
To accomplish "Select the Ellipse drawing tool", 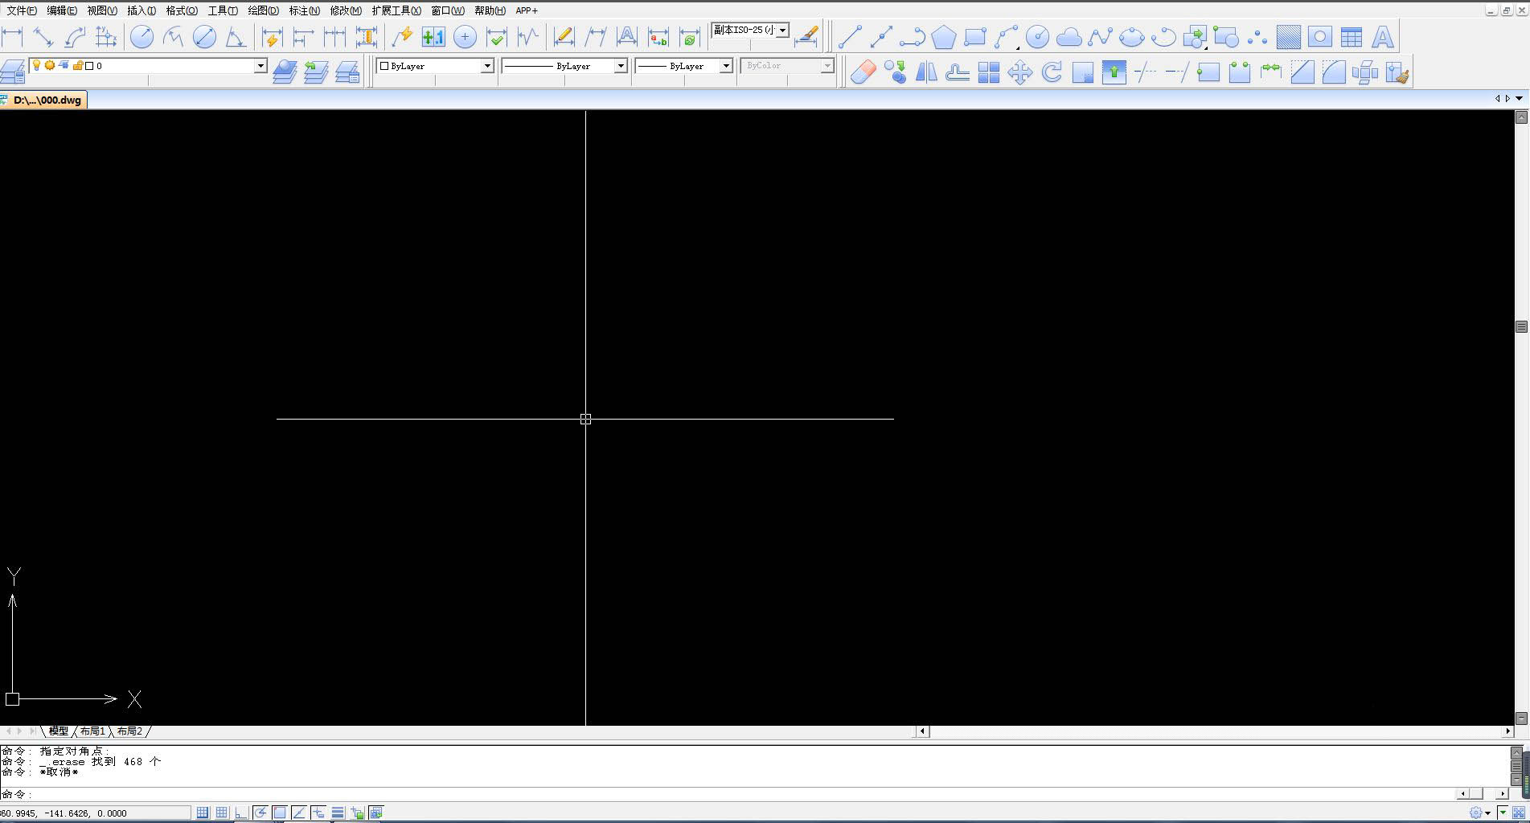I will point(1131,37).
